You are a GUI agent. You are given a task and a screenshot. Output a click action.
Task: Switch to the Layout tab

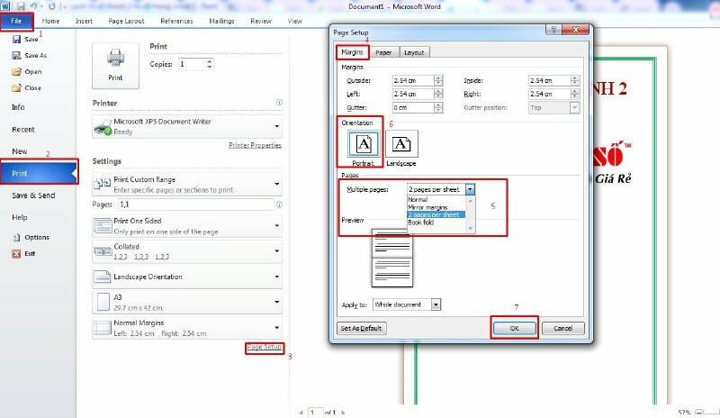pyautogui.click(x=413, y=53)
